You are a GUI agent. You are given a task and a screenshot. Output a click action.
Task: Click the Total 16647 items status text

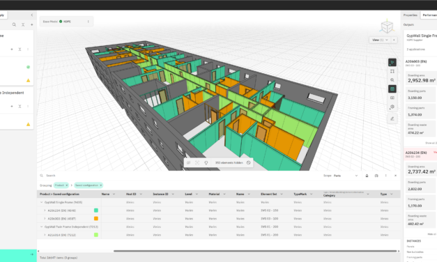(x=59, y=258)
